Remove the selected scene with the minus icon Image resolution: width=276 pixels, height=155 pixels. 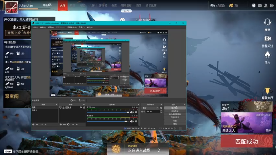[x=37, y=124]
